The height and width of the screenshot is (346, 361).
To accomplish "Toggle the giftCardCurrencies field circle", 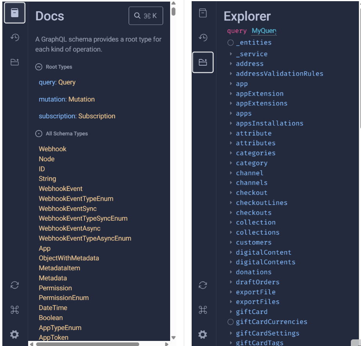I will tap(231, 322).
